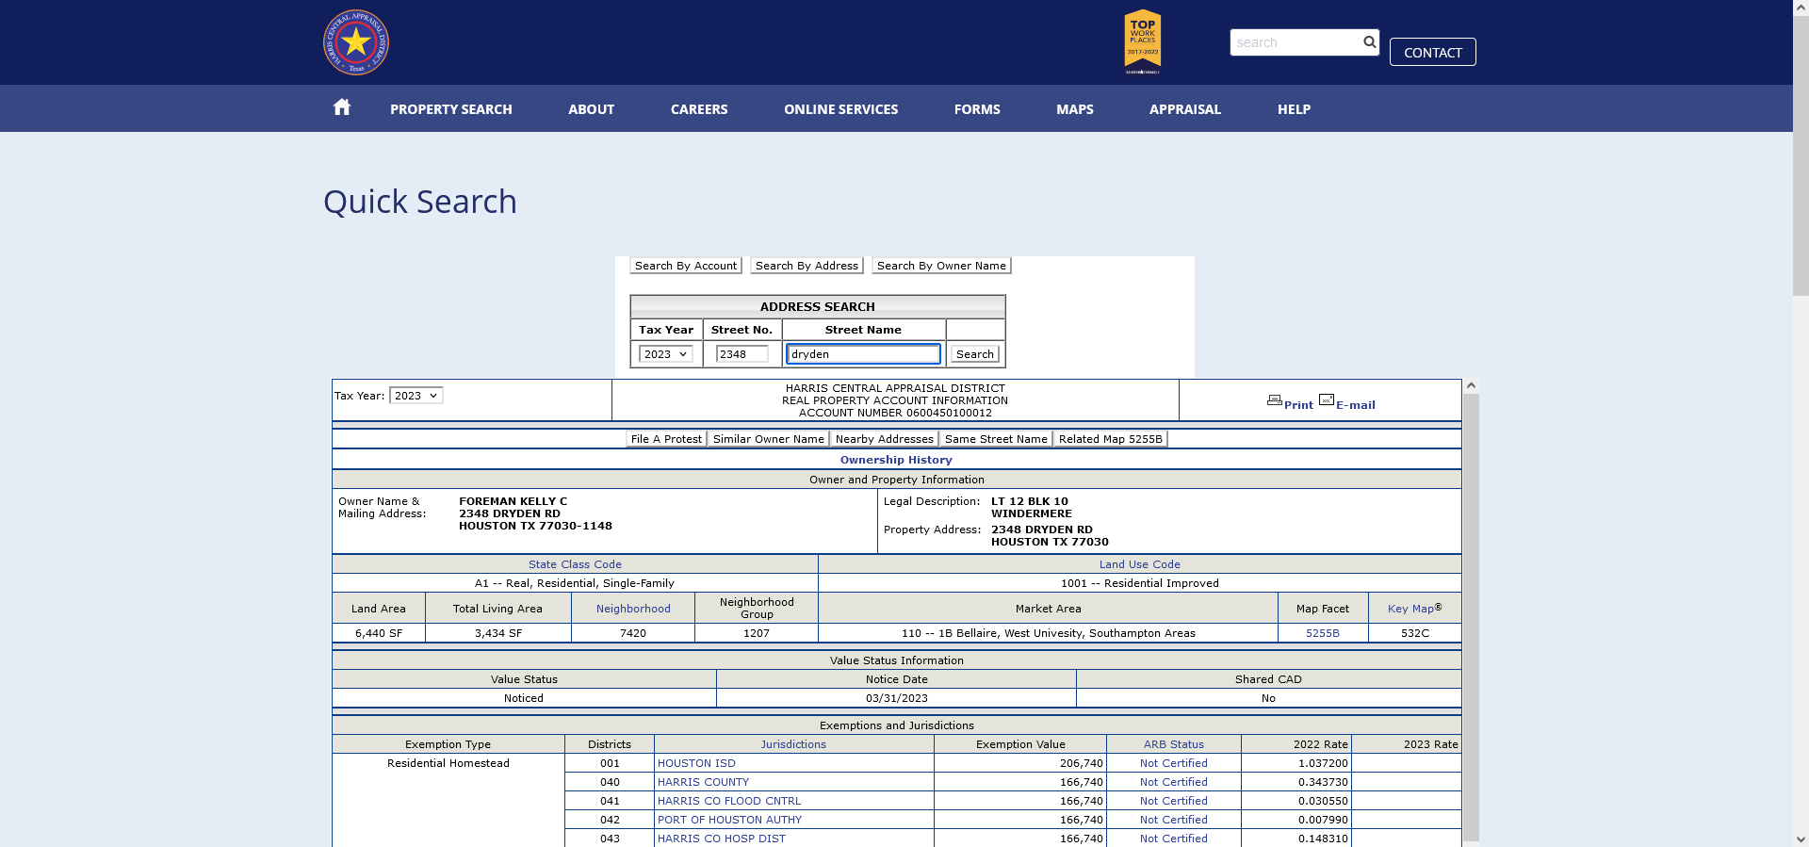The image size is (1809, 847).
Task: Click the Top Work Places badge
Action: [1143, 41]
